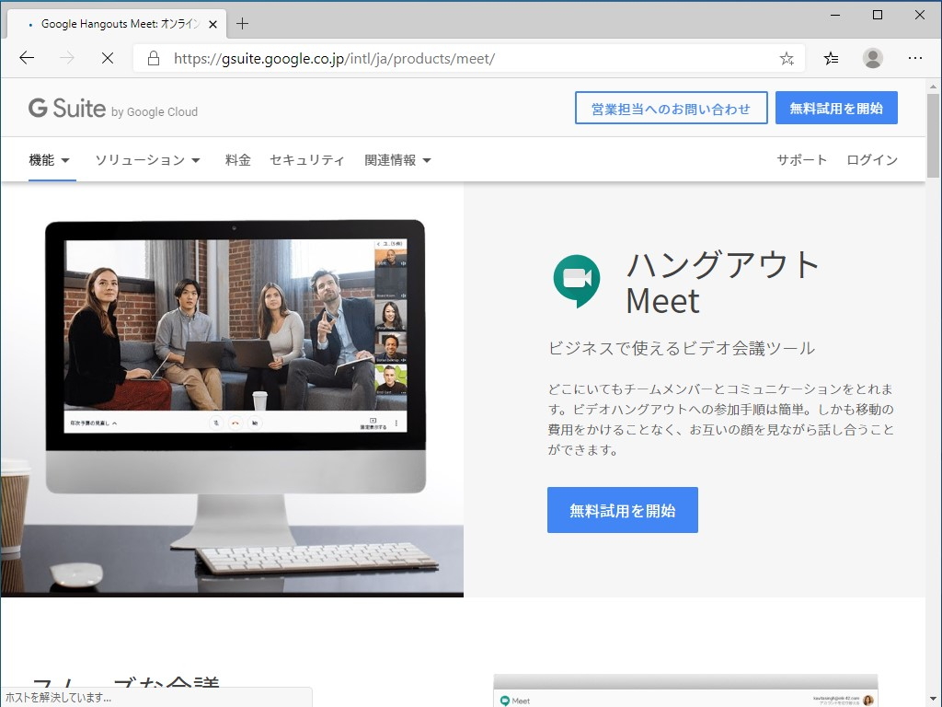Click the grayed-out forward arrow
The height and width of the screenshot is (707, 942).
pos(66,57)
